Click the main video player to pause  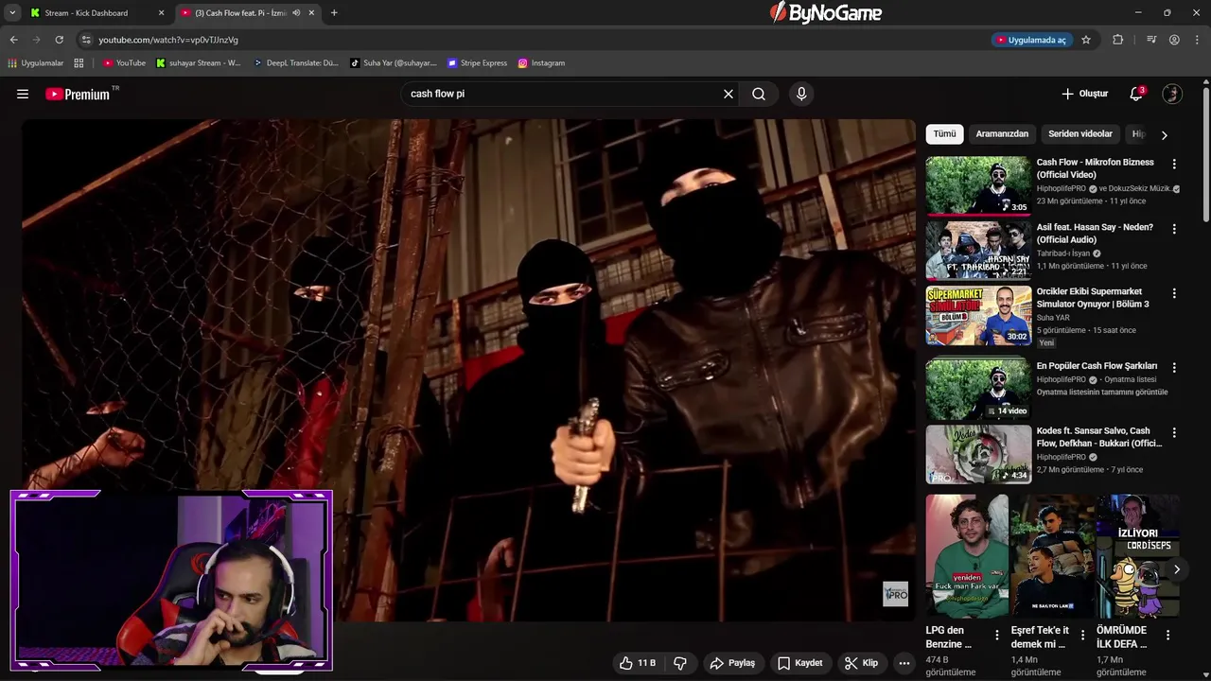469,370
